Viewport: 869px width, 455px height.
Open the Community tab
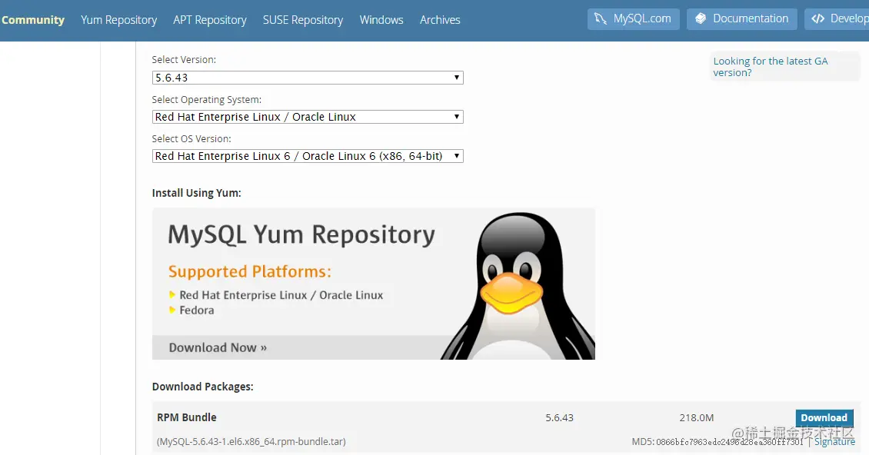point(33,20)
